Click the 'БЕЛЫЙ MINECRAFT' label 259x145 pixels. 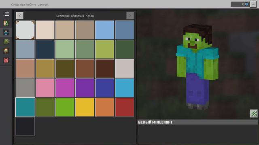155,122
